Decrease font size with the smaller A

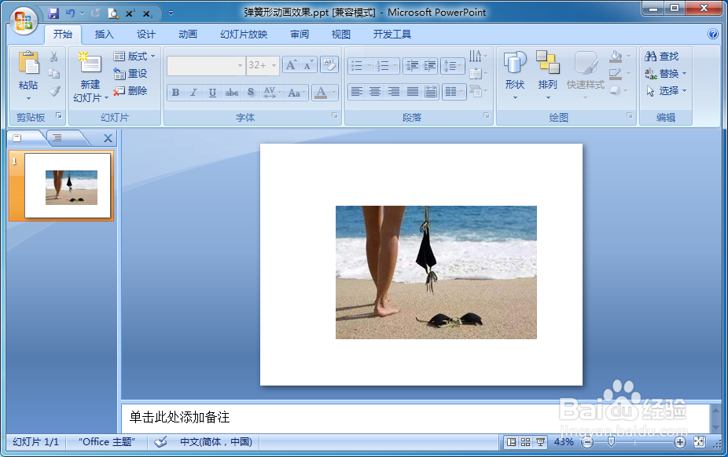tap(308, 65)
